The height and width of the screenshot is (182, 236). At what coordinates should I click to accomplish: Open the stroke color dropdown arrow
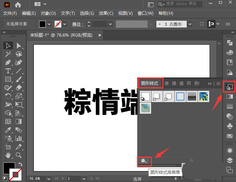coord(64,24)
